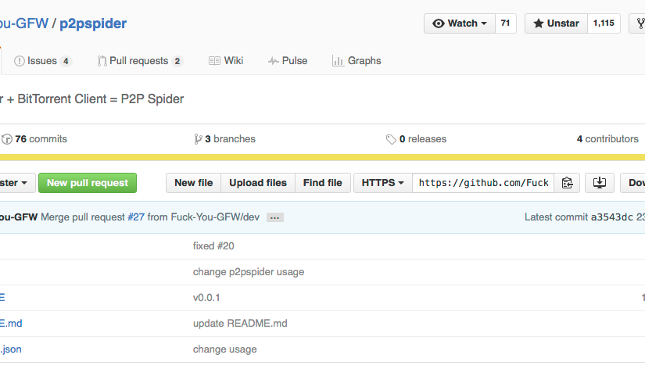Screen dimensions: 645x369
Task: Open the 'fixed #20' commit message
Action: [x=213, y=246]
